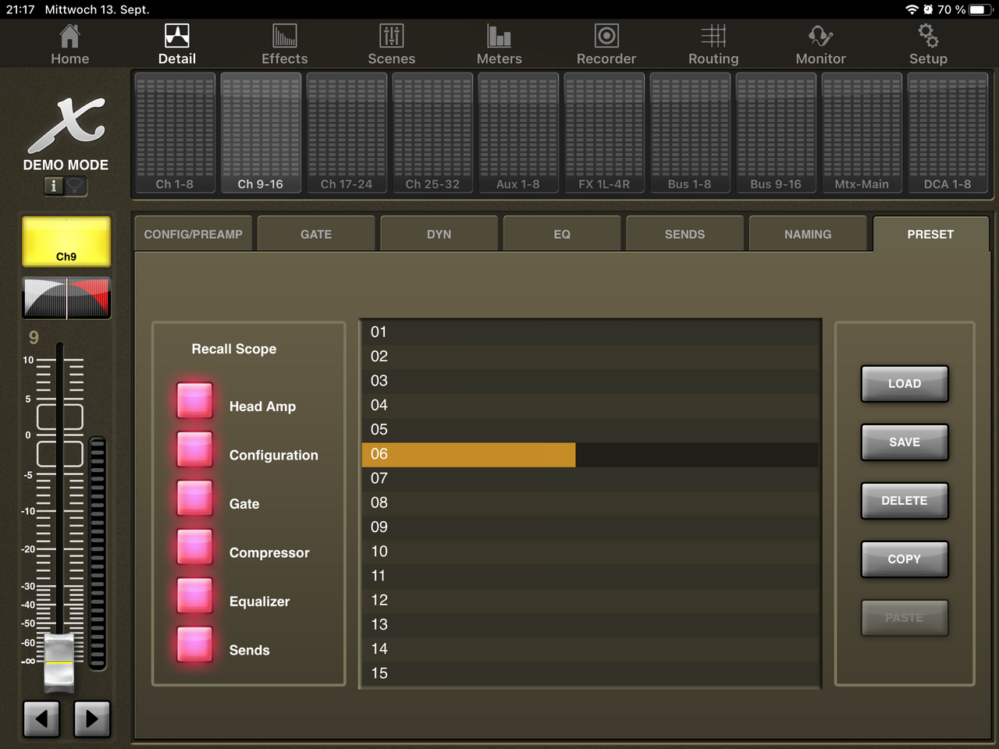Open the Monitor headphone icon

[x=820, y=37]
